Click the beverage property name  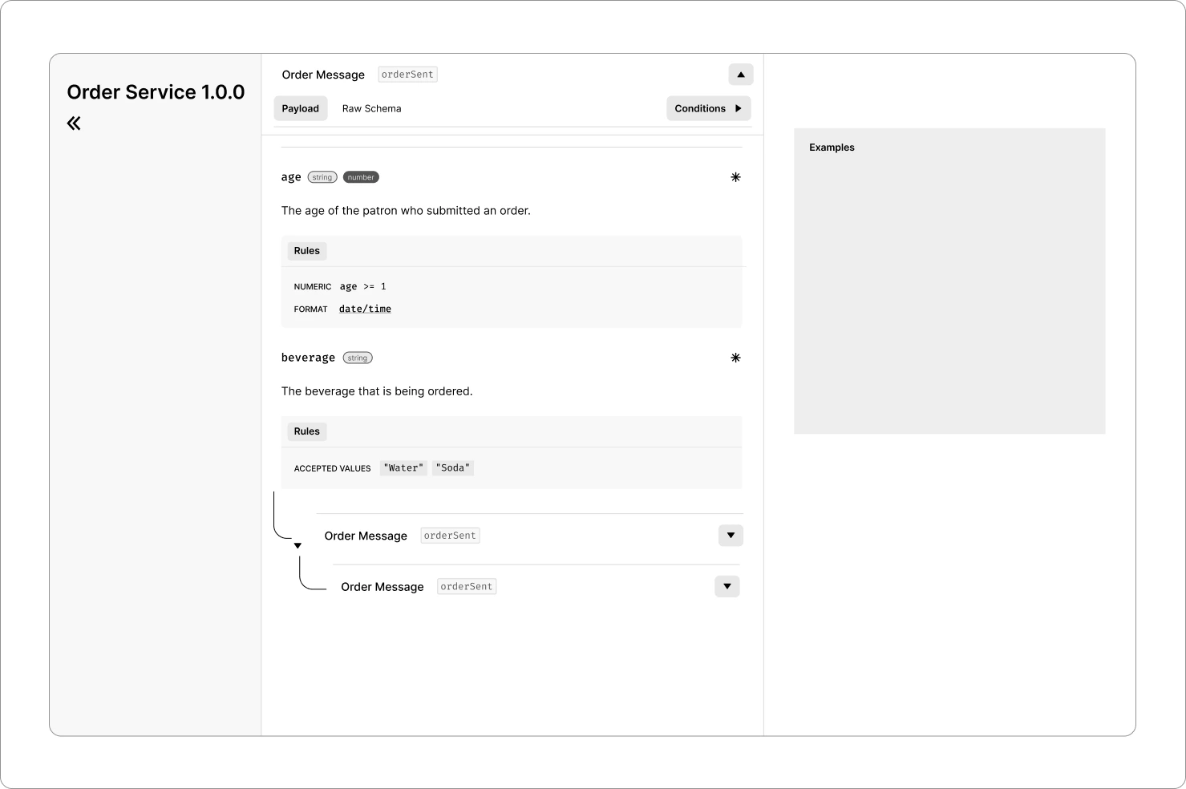point(308,358)
